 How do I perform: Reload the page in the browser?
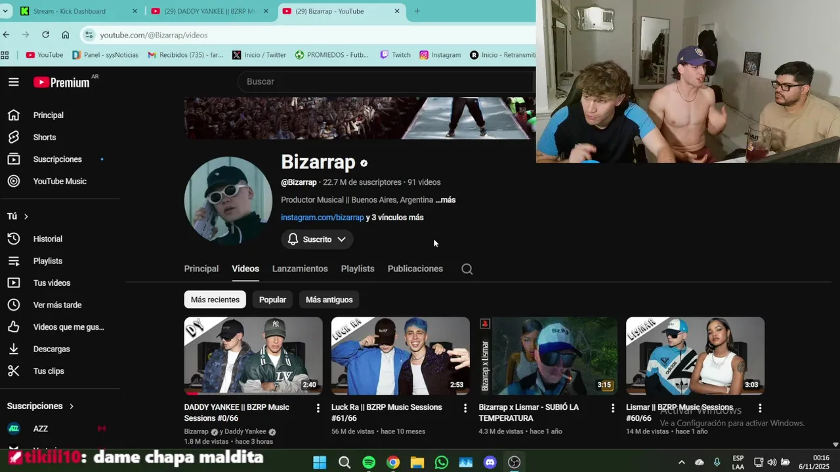pos(45,35)
